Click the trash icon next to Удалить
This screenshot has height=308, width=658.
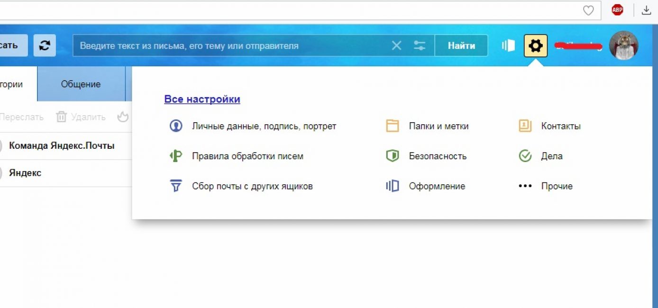(x=61, y=117)
